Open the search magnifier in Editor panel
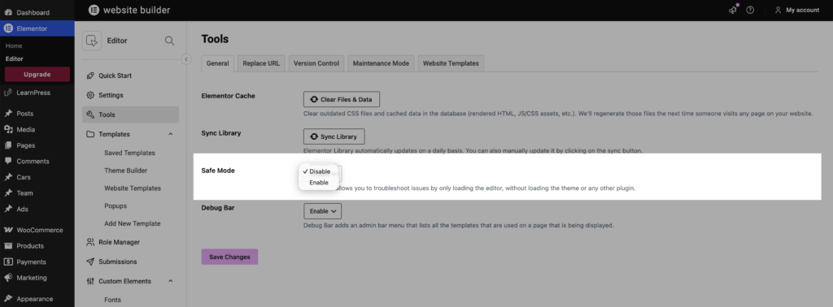This screenshot has width=833, height=307. tap(169, 41)
